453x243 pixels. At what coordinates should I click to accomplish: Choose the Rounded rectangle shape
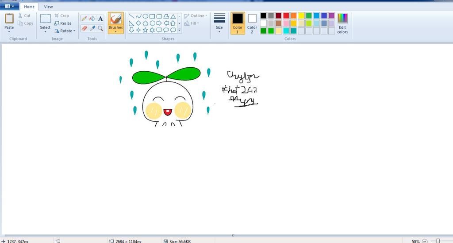click(159, 16)
